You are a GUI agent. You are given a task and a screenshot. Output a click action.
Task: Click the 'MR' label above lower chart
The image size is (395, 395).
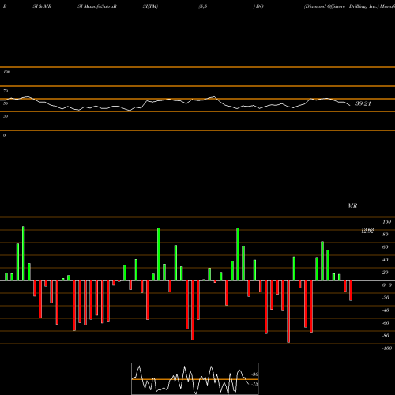click(x=352, y=205)
